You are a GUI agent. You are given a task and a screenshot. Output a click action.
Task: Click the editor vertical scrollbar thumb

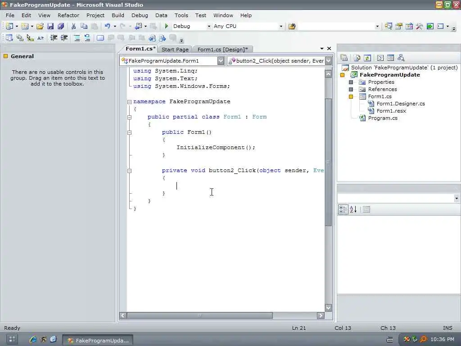[x=328, y=162]
